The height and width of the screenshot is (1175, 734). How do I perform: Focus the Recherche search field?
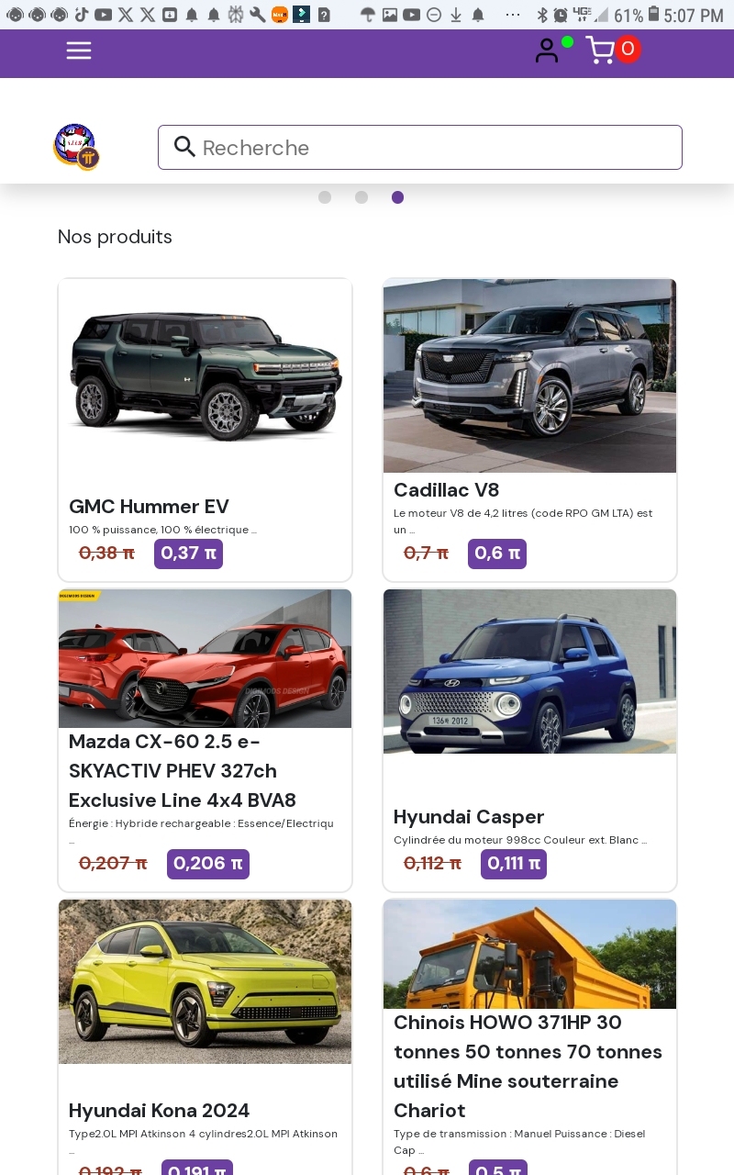coord(431,148)
